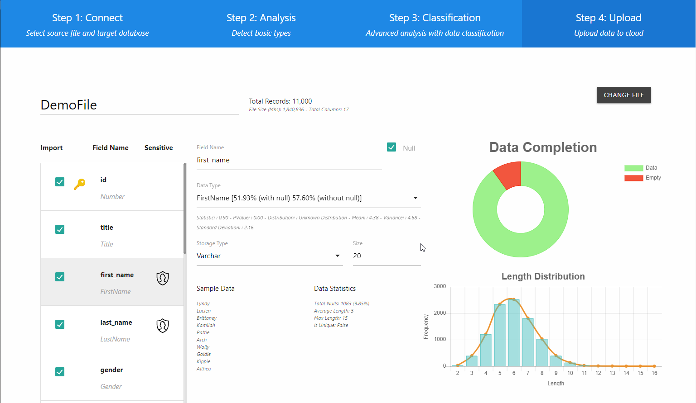Toggle import checkbox for id field
The width and height of the screenshot is (696, 403).
pos(60,182)
